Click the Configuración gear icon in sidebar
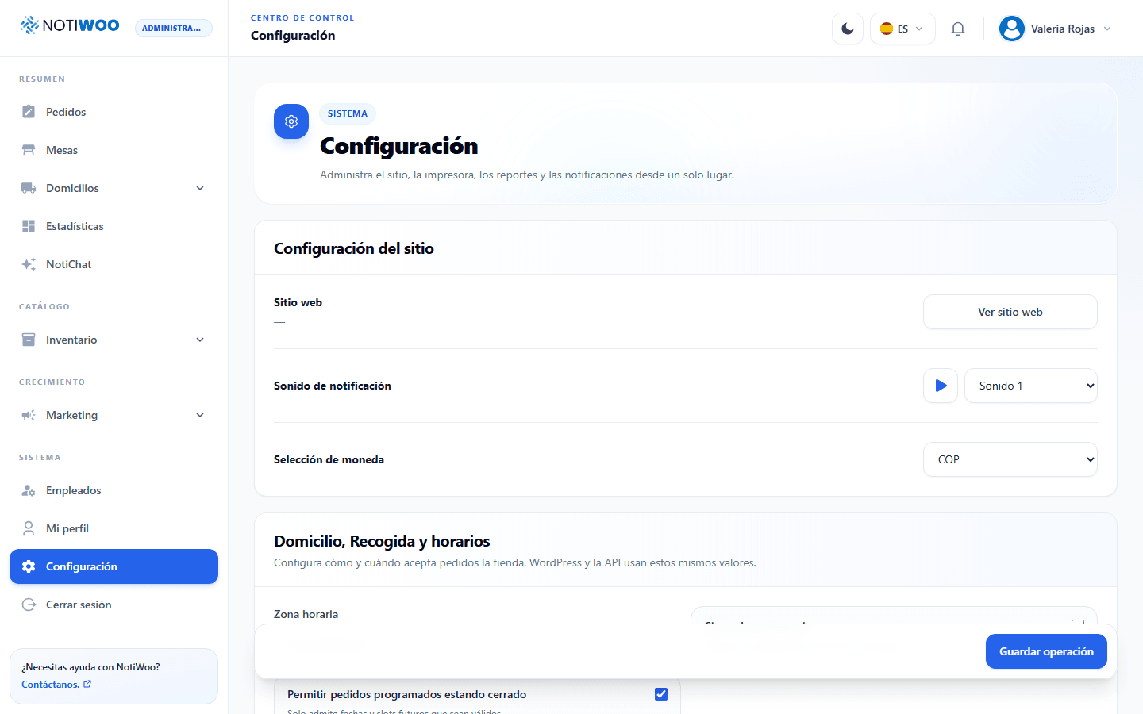 click(x=29, y=566)
